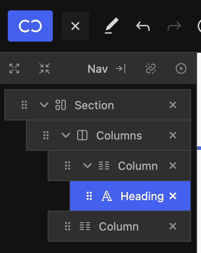Dock the Nav panel with arrow-to-bar icon

pyautogui.click(x=120, y=69)
